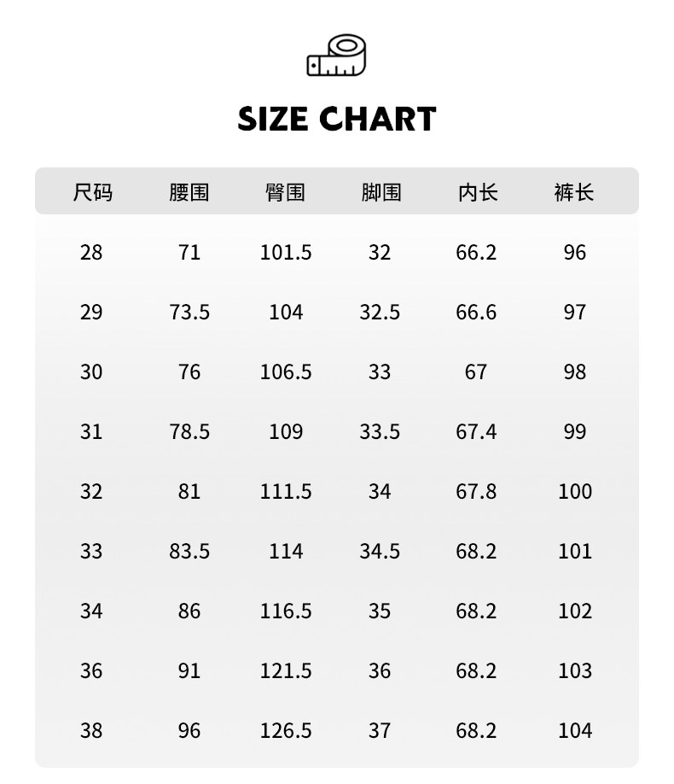The width and height of the screenshot is (674, 784).
Task: Select hip value 106.5 cell
Action: (x=286, y=372)
